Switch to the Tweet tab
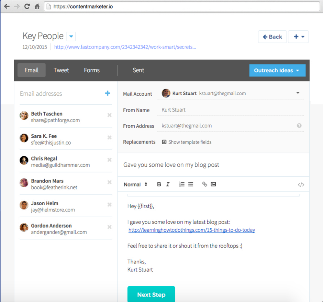 [x=61, y=70]
